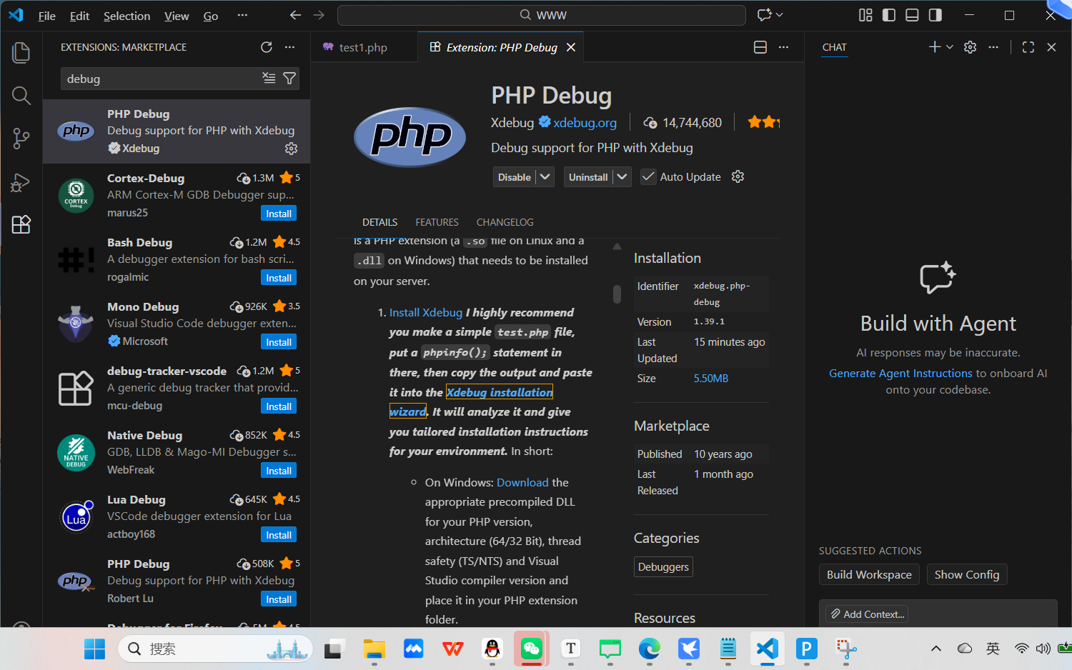
Task: Click Download link for Windows
Action: click(522, 482)
